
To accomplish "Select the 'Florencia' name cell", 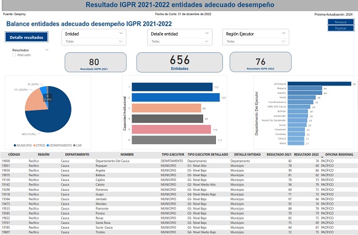I will 101,190.
